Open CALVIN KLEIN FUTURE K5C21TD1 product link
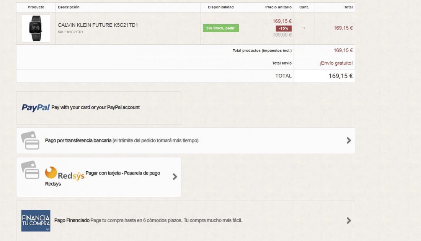This screenshot has width=421, height=241. (98, 25)
